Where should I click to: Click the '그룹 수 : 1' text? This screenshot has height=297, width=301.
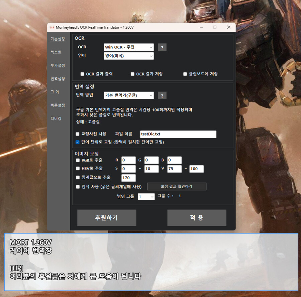pos(169,196)
